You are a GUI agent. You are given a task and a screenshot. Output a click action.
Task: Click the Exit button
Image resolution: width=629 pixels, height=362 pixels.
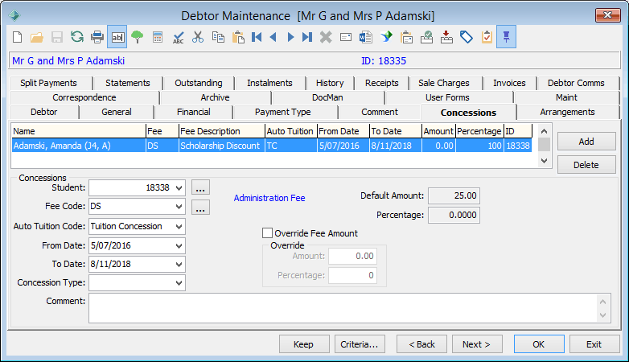tap(594, 344)
